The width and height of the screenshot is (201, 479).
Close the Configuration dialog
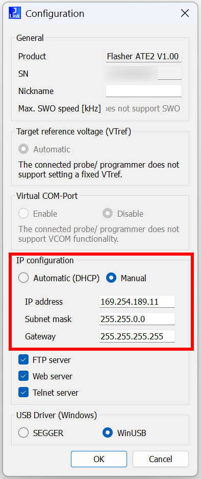point(185,13)
